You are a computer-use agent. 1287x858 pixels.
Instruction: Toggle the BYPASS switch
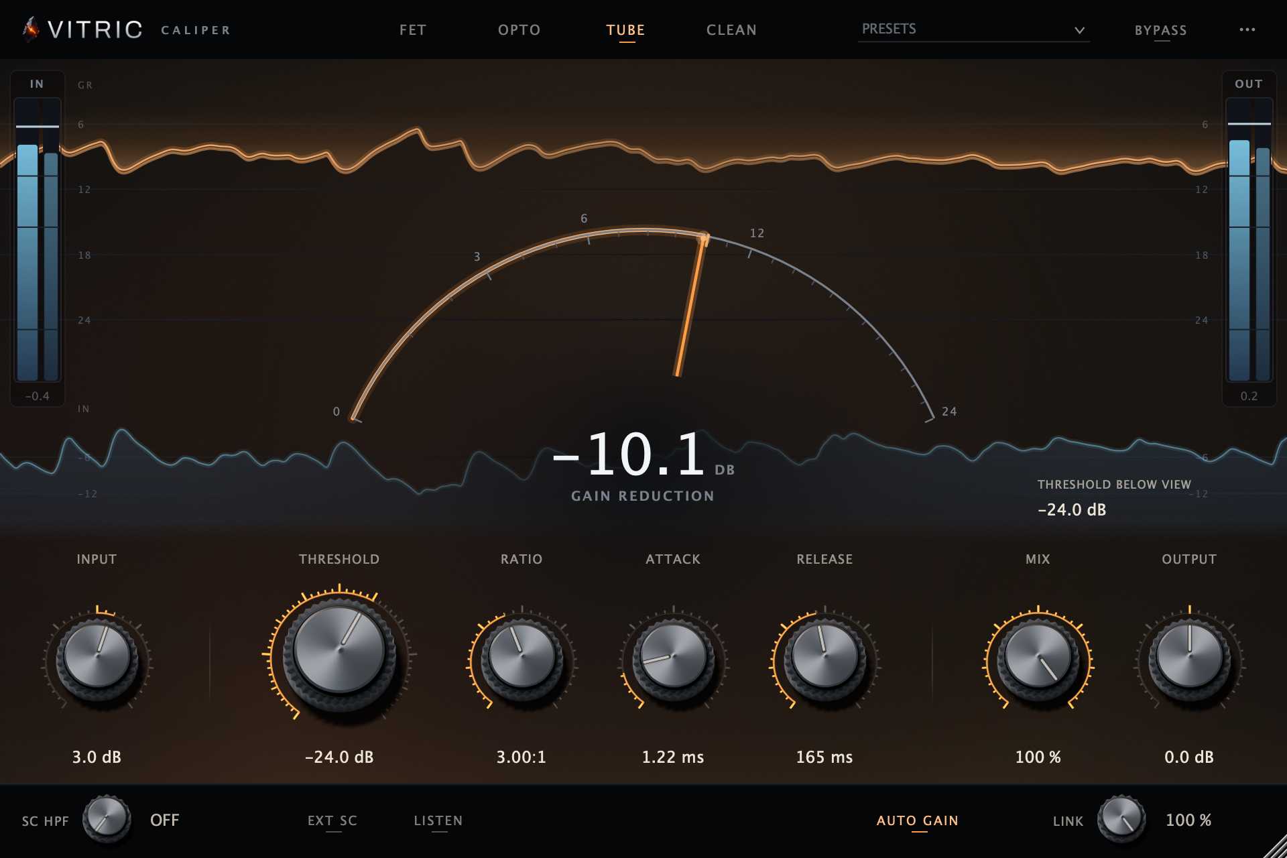click(1161, 30)
